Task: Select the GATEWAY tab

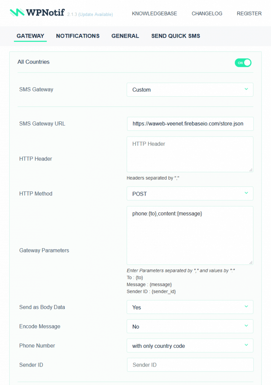Action: (30, 36)
